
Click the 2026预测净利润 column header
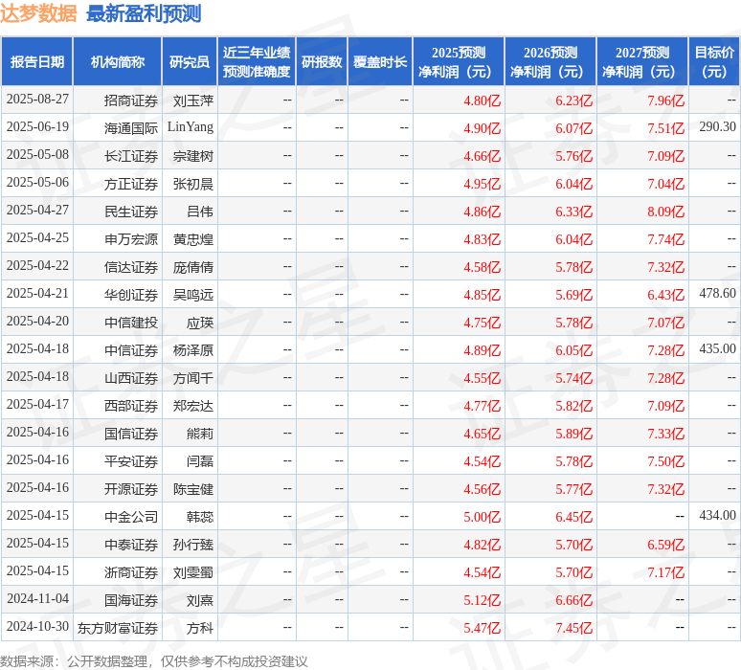click(x=550, y=62)
